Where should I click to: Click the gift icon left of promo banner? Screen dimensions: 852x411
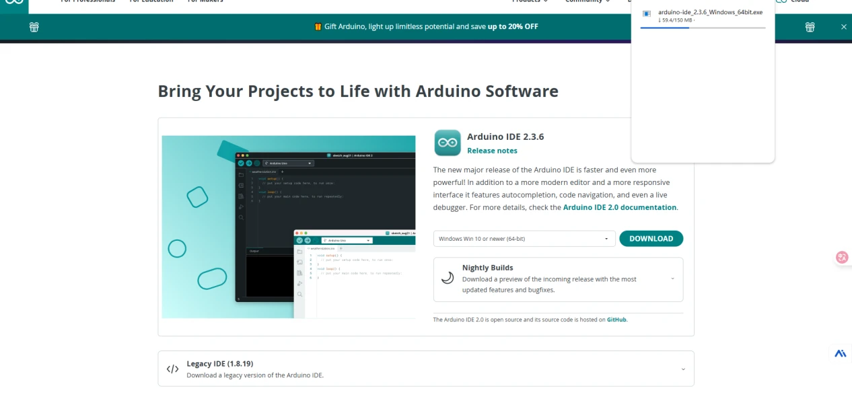(34, 27)
